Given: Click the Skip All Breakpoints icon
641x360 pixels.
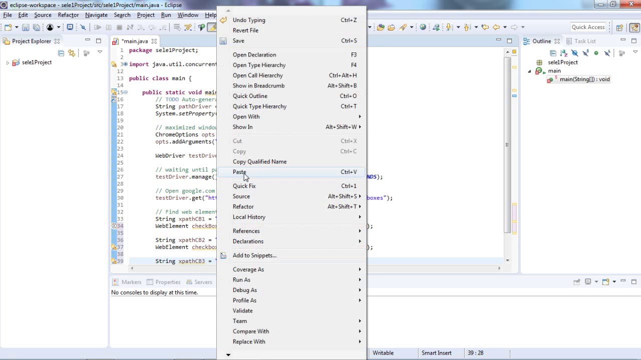Looking at the screenshot, I should click(83, 27).
